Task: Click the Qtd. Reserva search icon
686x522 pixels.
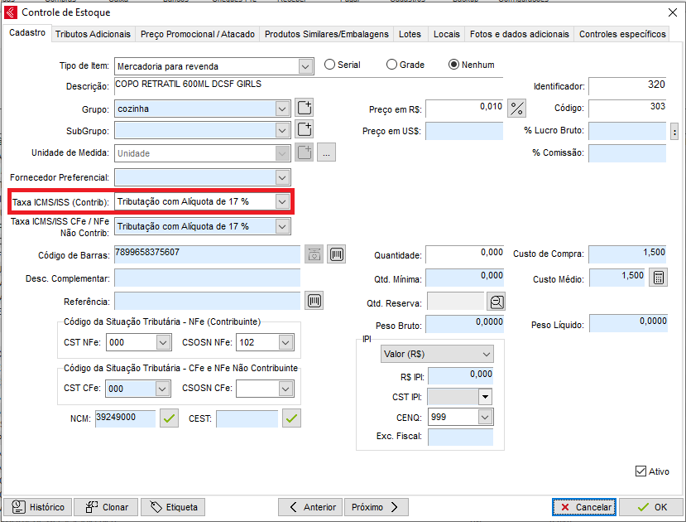Action: tap(497, 302)
